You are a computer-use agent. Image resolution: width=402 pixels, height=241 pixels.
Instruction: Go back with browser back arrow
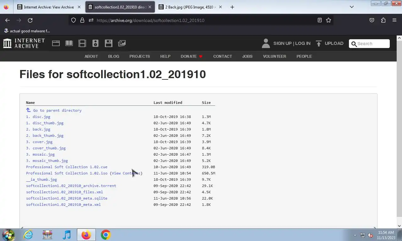8,20
